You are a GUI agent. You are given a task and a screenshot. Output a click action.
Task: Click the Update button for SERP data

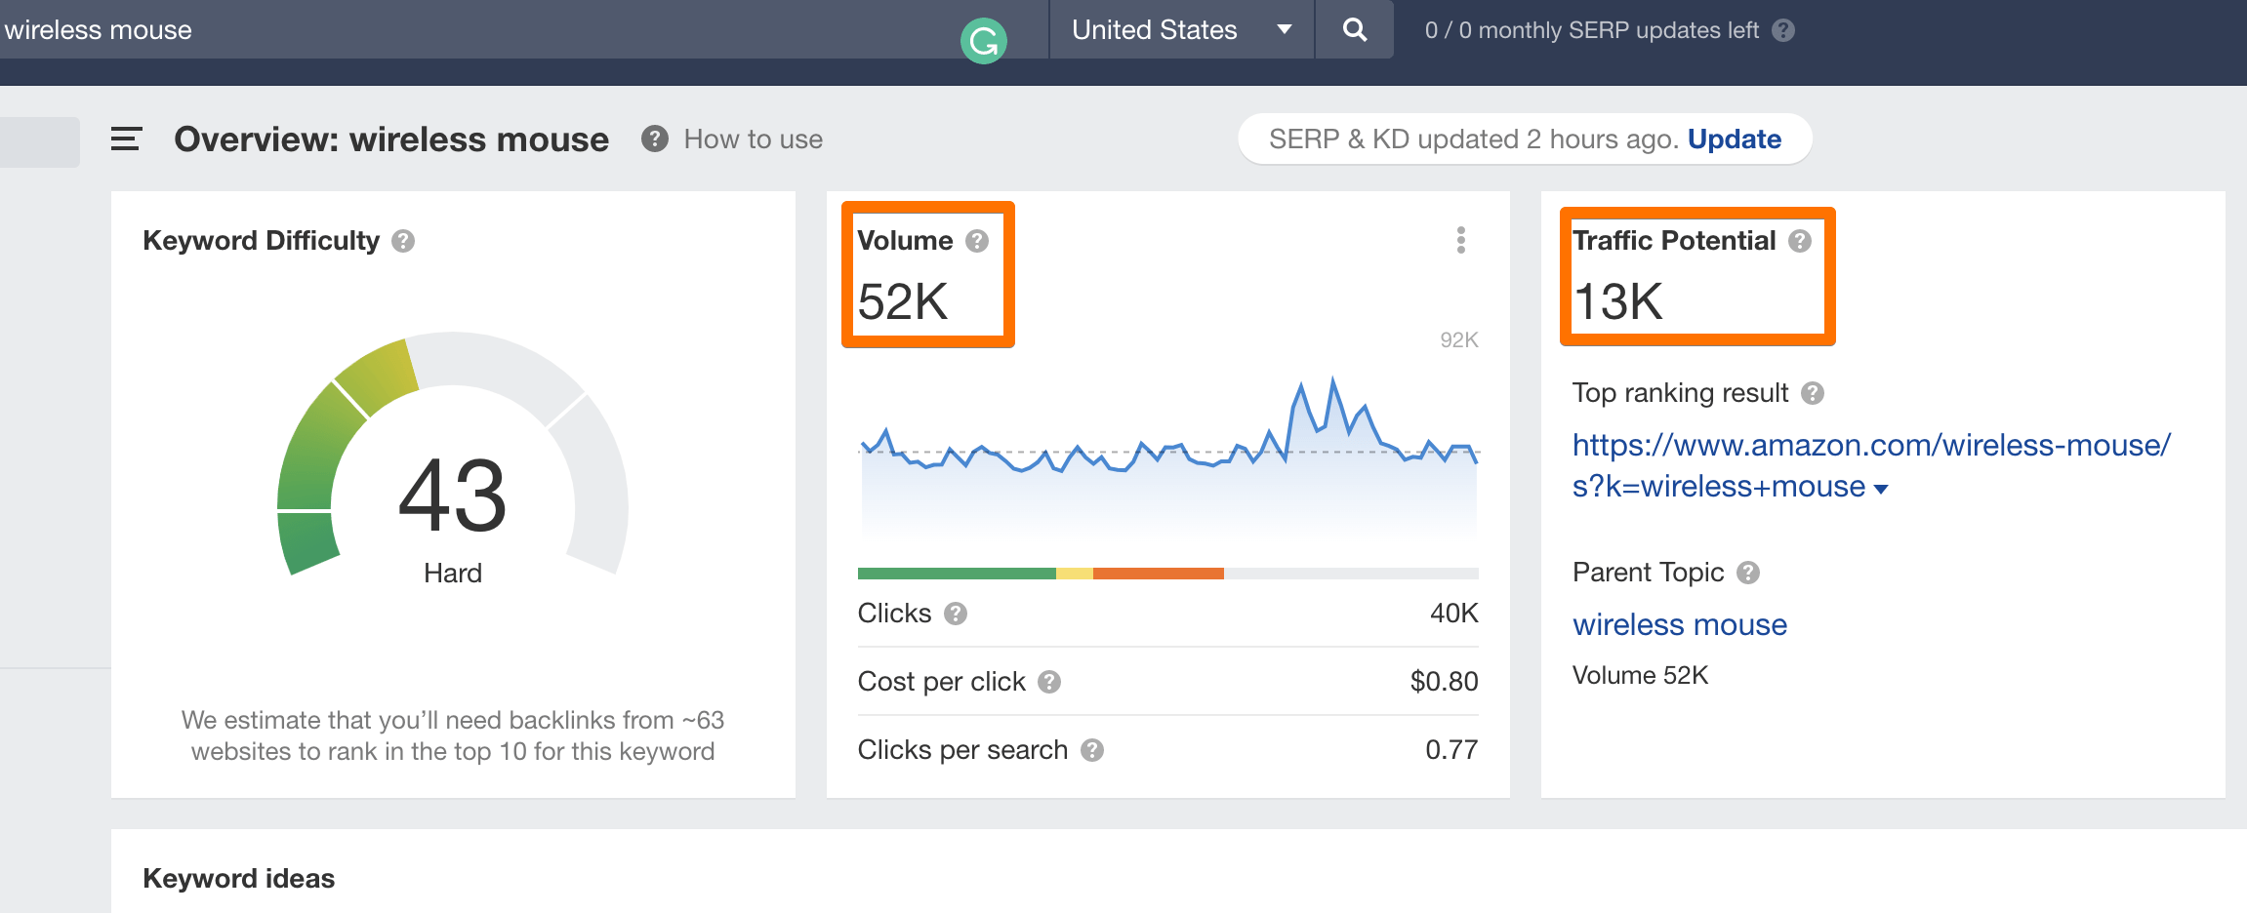pyautogui.click(x=1734, y=139)
